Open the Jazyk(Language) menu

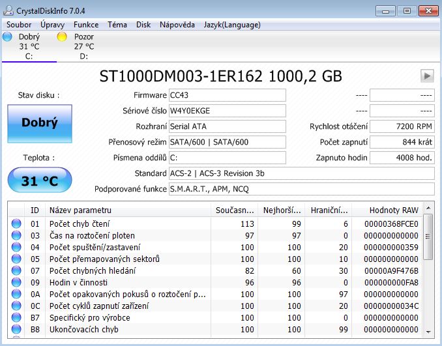coord(231,25)
